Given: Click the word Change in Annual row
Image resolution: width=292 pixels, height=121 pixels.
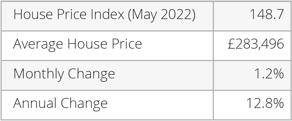Looking at the screenshot, I should 84,103.
